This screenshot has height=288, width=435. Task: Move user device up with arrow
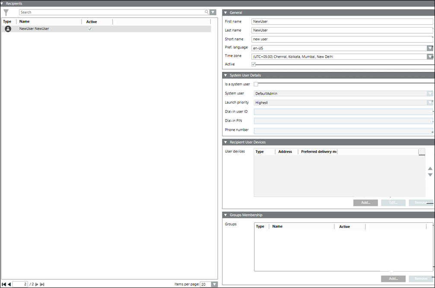pyautogui.click(x=430, y=169)
